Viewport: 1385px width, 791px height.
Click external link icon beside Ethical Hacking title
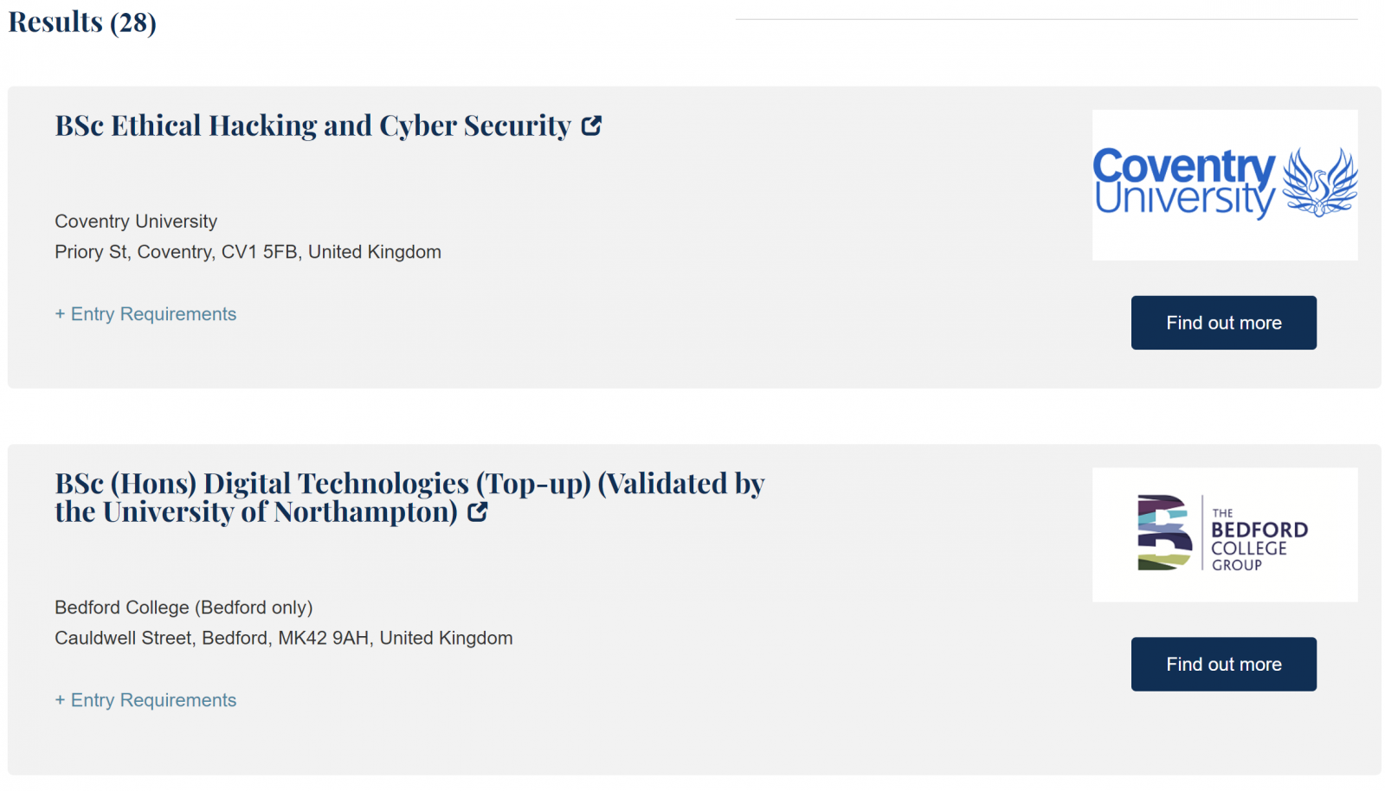pos(591,126)
